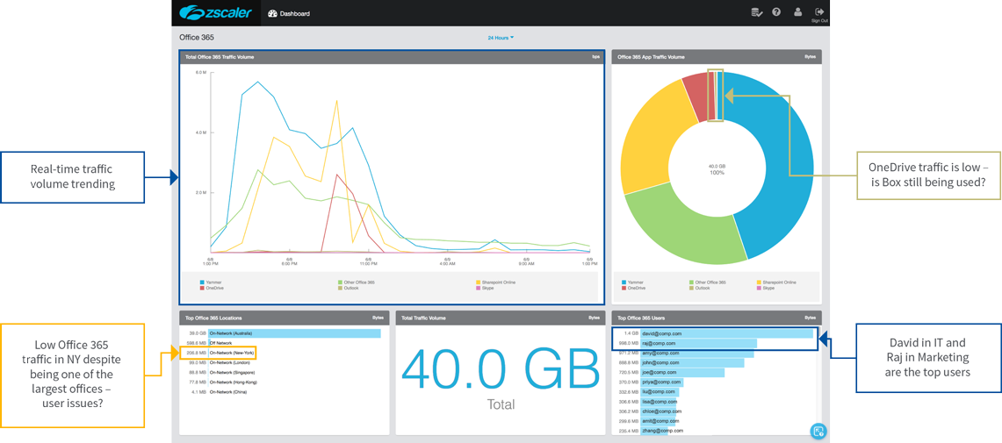Image resolution: width=1002 pixels, height=443 pixels.
Task: Open the activation status database icon
Action: [x=756, y=12]
